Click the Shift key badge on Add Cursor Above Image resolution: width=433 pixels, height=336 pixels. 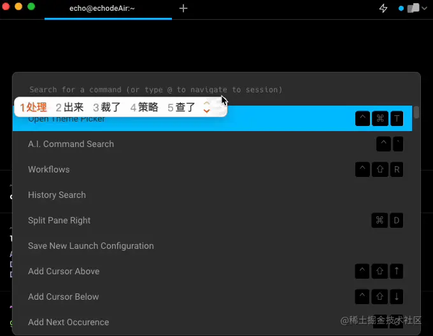380,271
